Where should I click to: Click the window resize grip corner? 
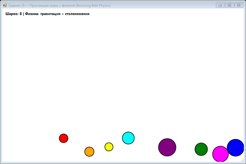coord(242,160)
